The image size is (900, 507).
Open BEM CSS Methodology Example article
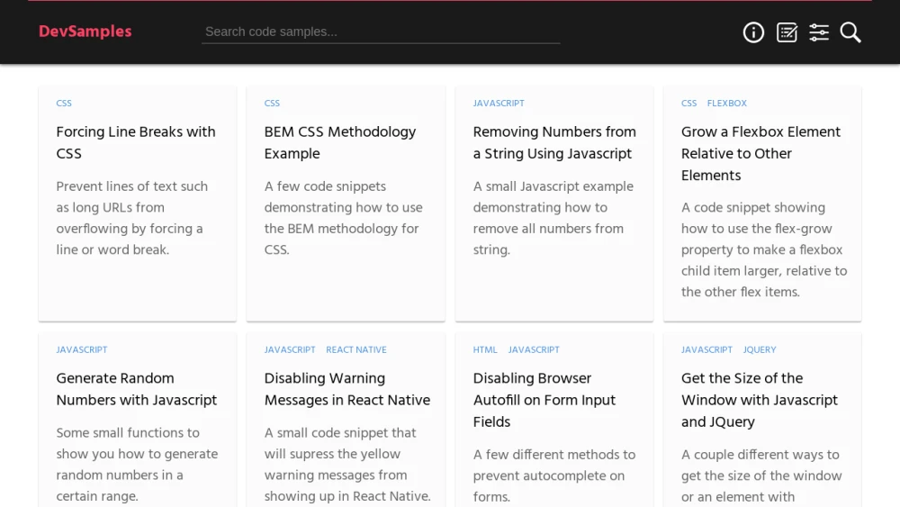tap(340, 142)
